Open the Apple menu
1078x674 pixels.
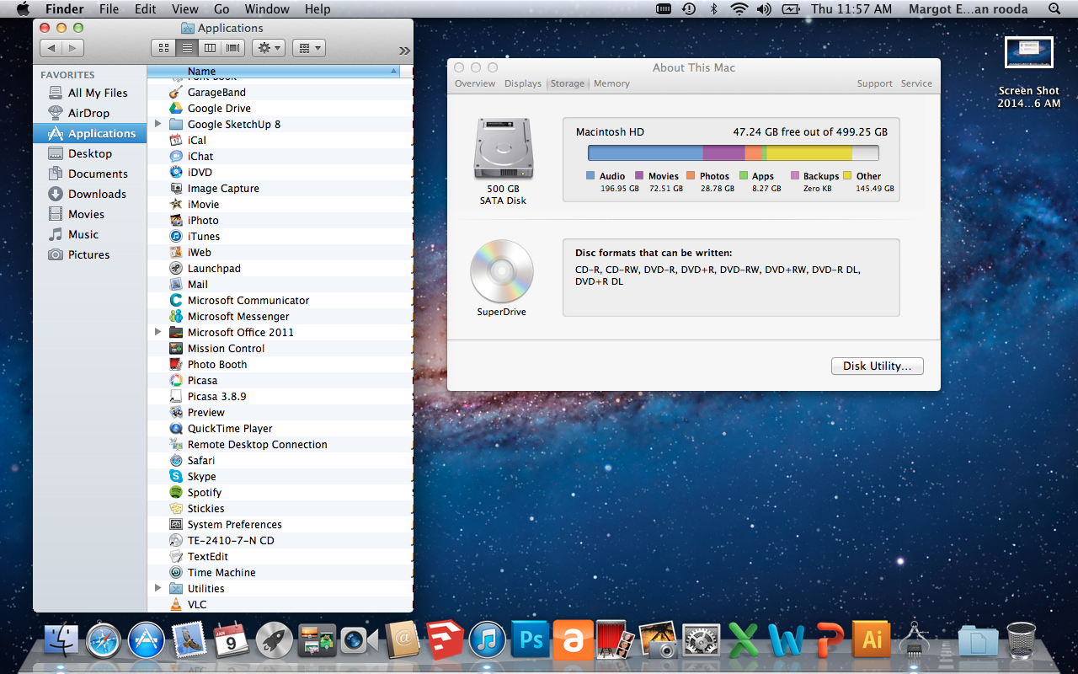point(23,9)
